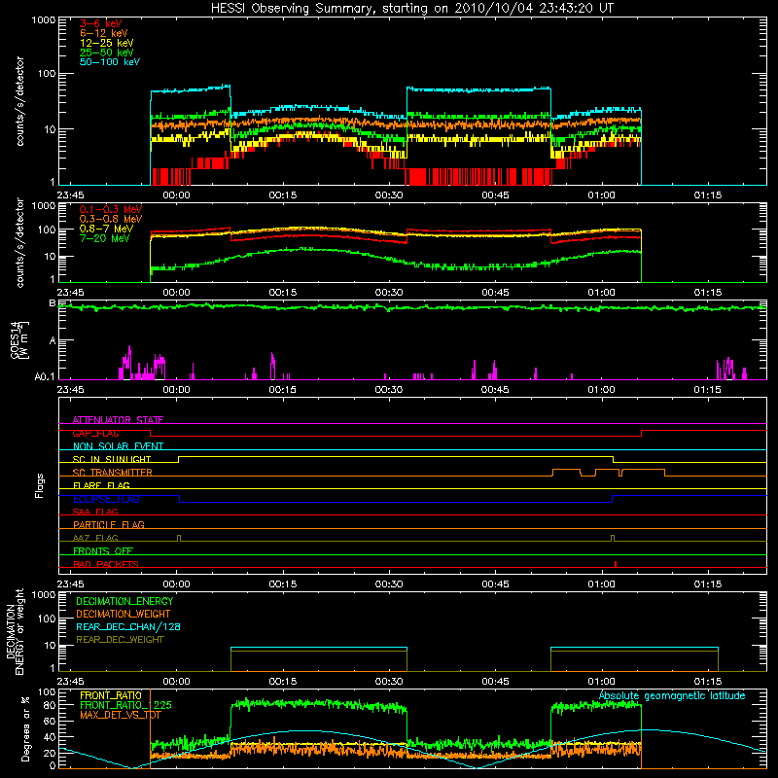
Task: Click the Absolute geomagnetic latitude label
Action: tap(672, 695)
